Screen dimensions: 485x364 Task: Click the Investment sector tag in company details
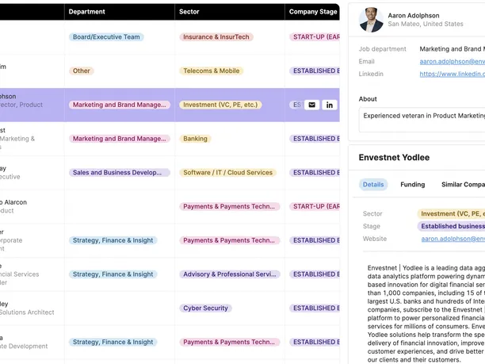451,214
